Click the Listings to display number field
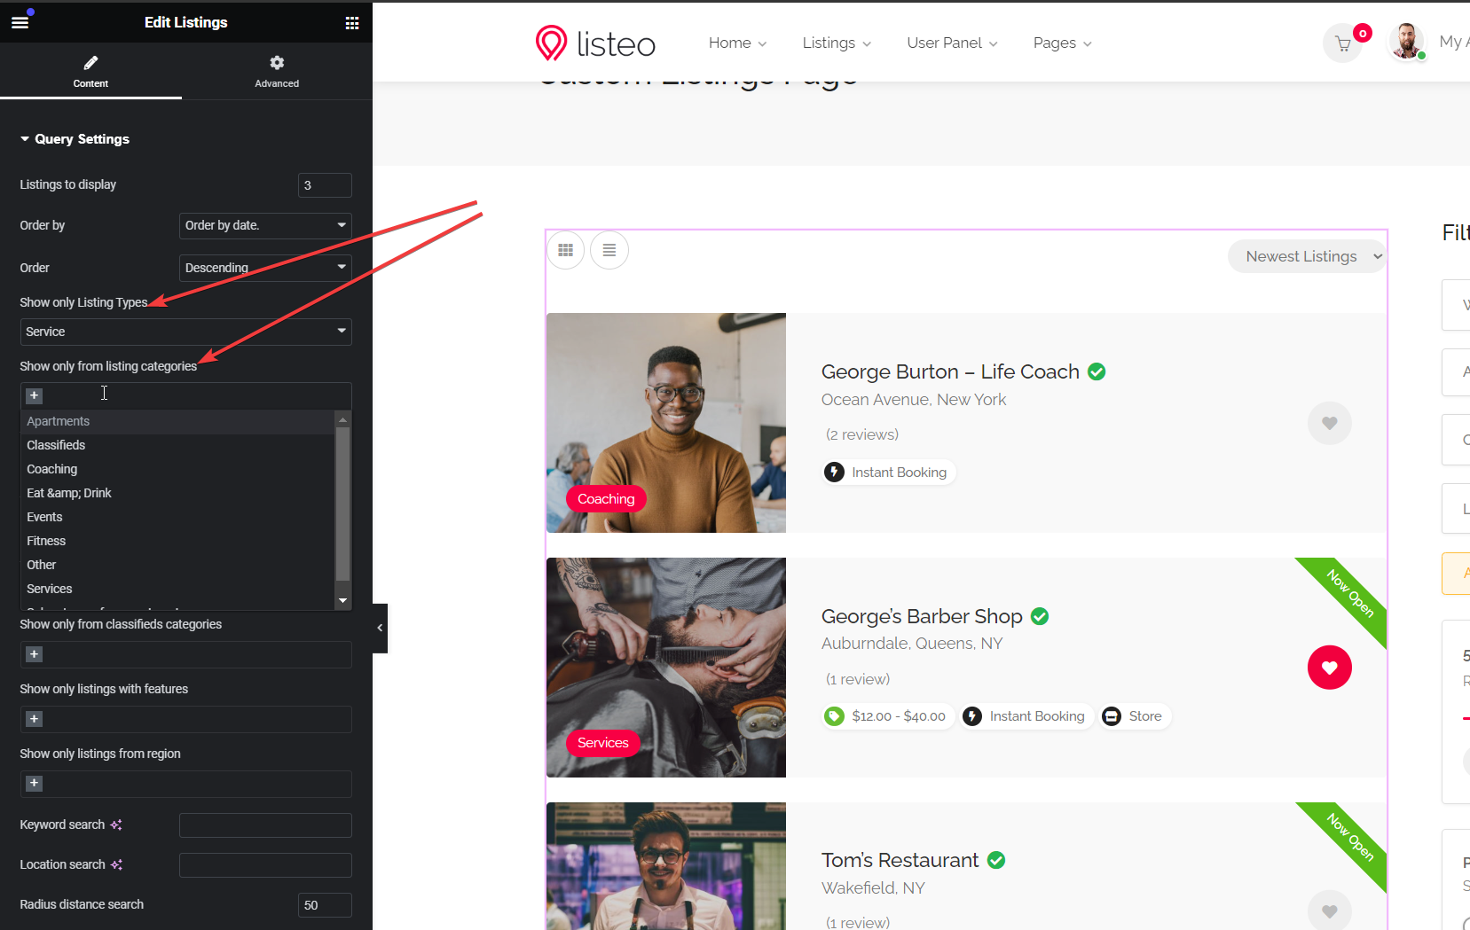The image size is (1470, 930). 325,185
